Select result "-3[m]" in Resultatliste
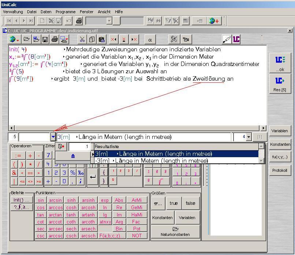The height and width of the screenshot is (255, 295). coord(176,160)
